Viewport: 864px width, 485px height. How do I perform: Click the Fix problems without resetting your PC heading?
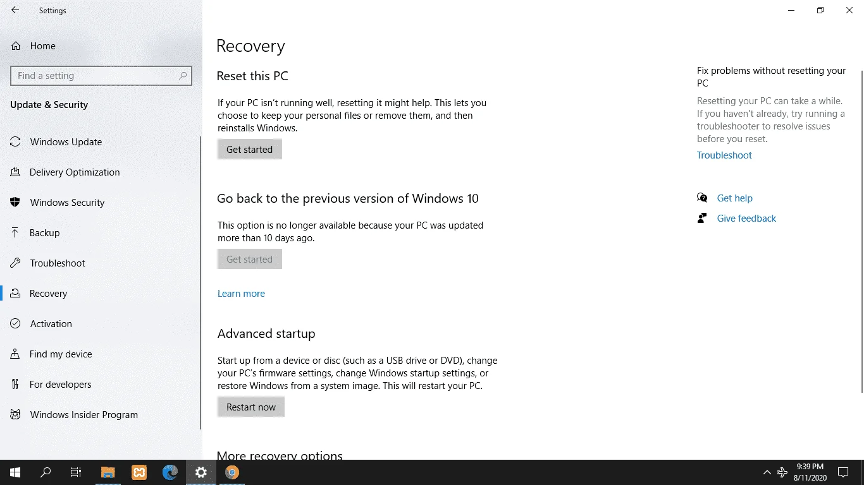772,77
